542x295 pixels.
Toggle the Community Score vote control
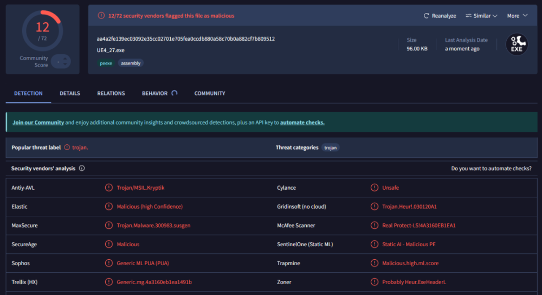tap(61, 62)
